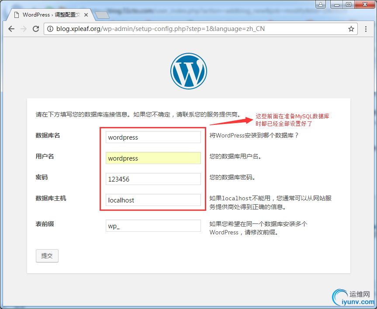Click the 数据库名 input field
This screenshot has height=309, width=377.
click(x=153, y=137)
